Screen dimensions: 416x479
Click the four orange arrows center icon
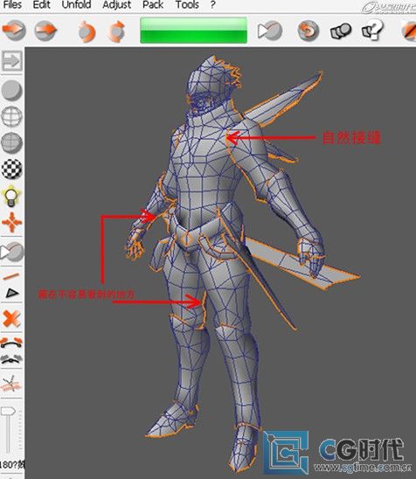(12, 222)
